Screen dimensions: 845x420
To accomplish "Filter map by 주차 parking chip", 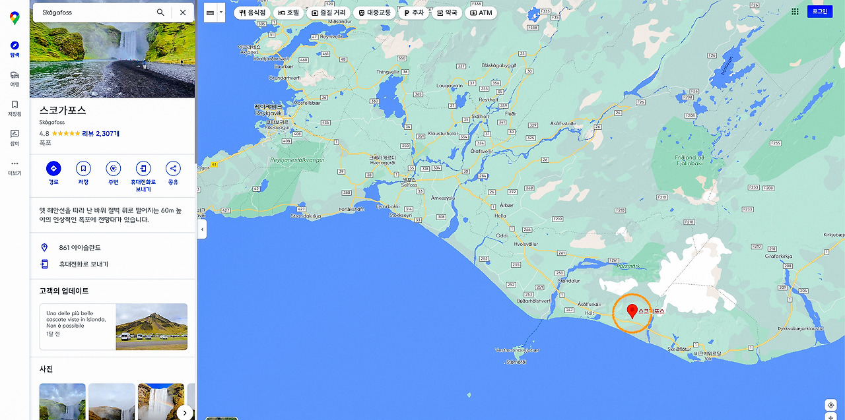I will click(x=413, y=13).
